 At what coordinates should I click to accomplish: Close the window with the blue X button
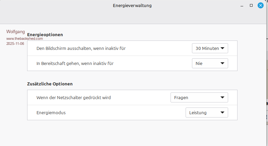click(260, 6)
